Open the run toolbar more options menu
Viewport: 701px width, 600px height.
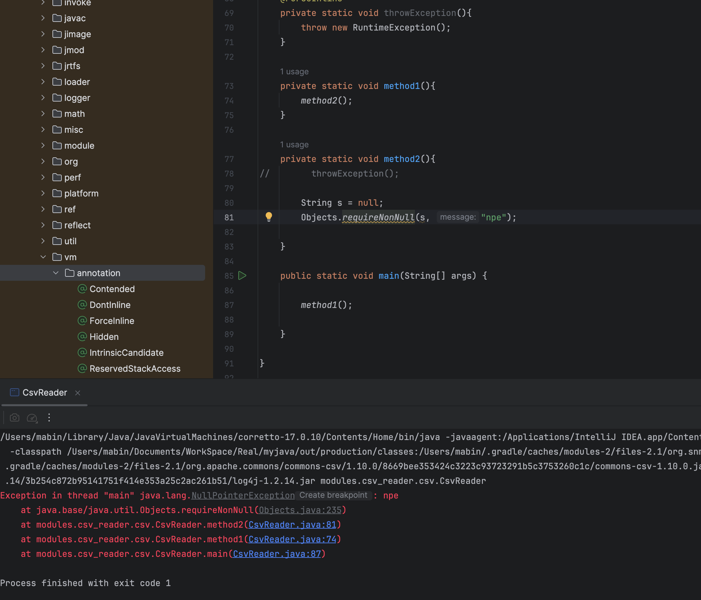coord(49,417)
